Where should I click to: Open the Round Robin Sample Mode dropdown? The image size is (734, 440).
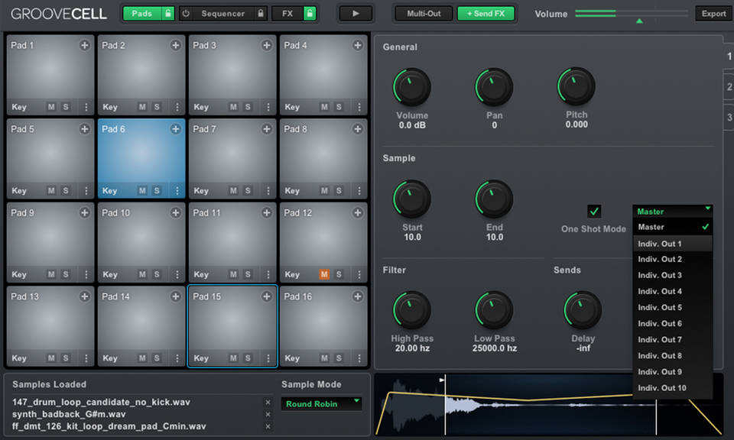tap(321, 403)
